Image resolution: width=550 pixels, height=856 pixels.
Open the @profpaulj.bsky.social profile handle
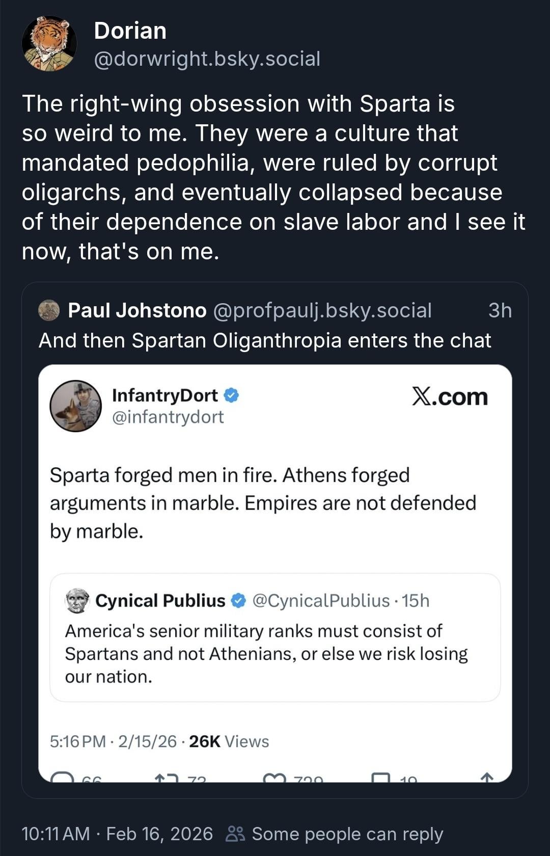[x=322, y=310]
